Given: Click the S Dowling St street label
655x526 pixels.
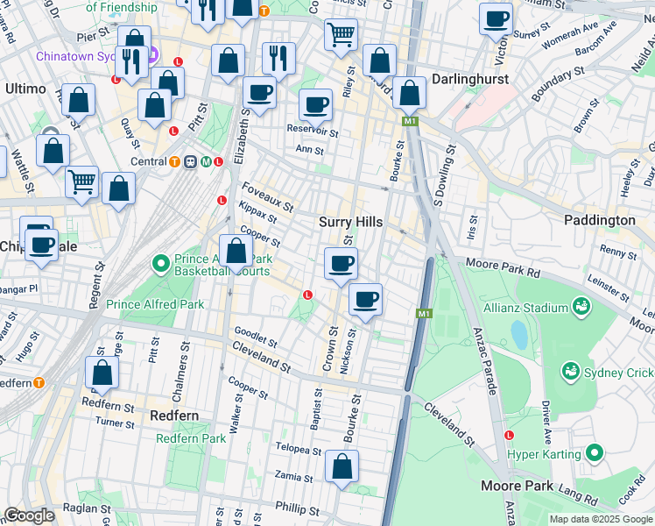Looking at the screenshot, I should (x=445, y=175).
